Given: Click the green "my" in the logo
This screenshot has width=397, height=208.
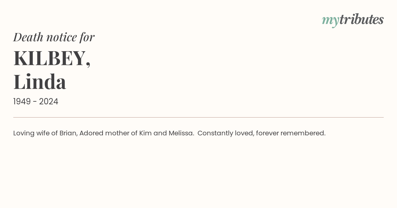Looking at the screenshot, I should [330, 20].
